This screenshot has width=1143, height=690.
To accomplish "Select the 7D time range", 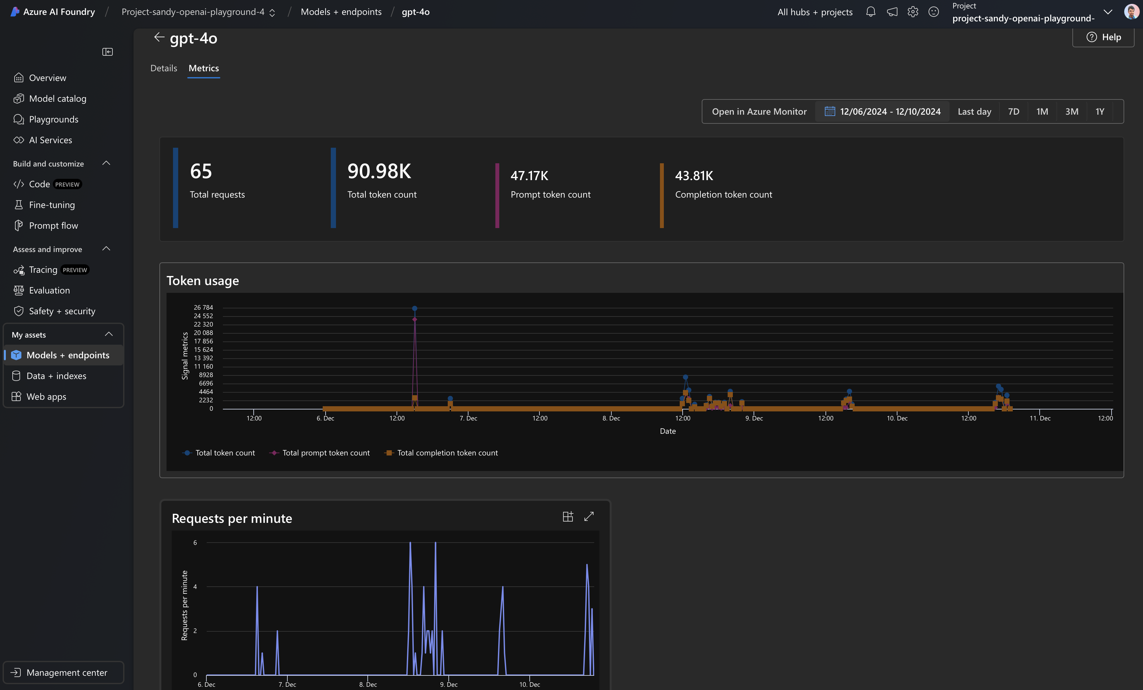I will coord(1014,111).
